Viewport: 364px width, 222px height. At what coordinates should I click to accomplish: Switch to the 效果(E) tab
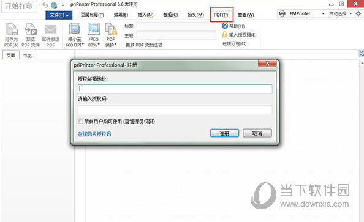[121, 15]
